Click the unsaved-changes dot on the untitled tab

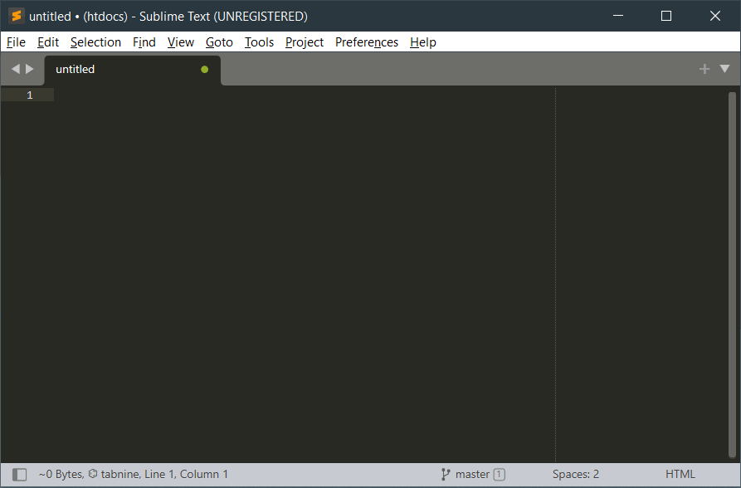click(205, 70)
